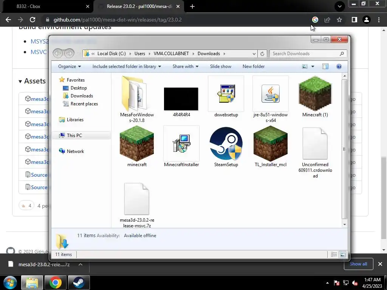Open the MSVC link on GitHub page
The width and height of the screenshot is (387, 290).
point(39,52)
